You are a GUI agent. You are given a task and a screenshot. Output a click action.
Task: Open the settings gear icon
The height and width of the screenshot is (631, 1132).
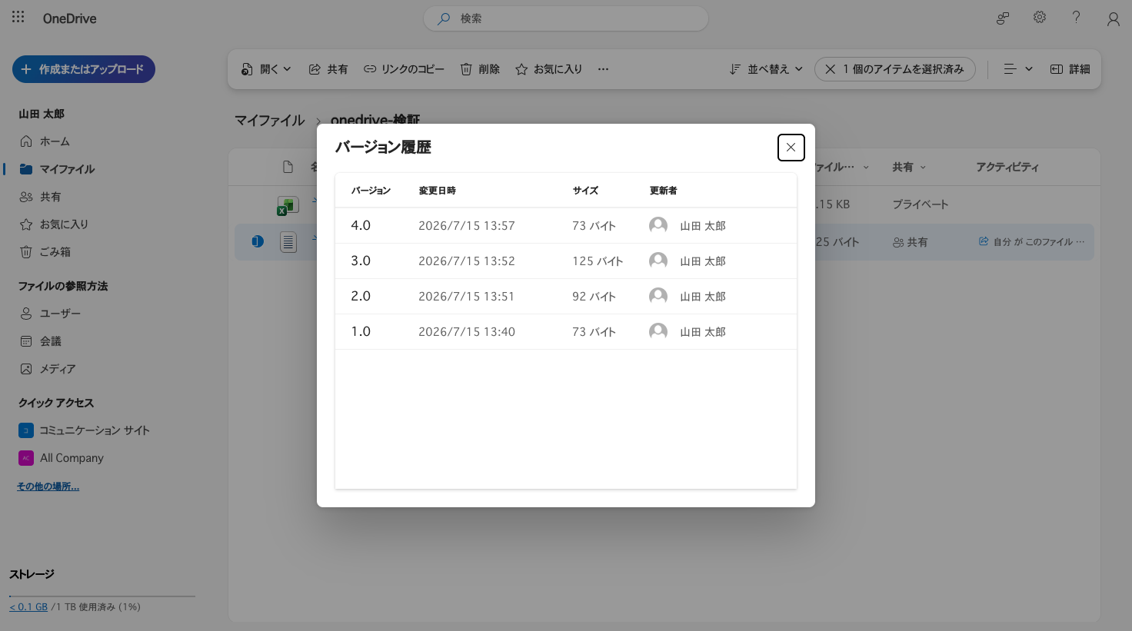point(1040,18)
